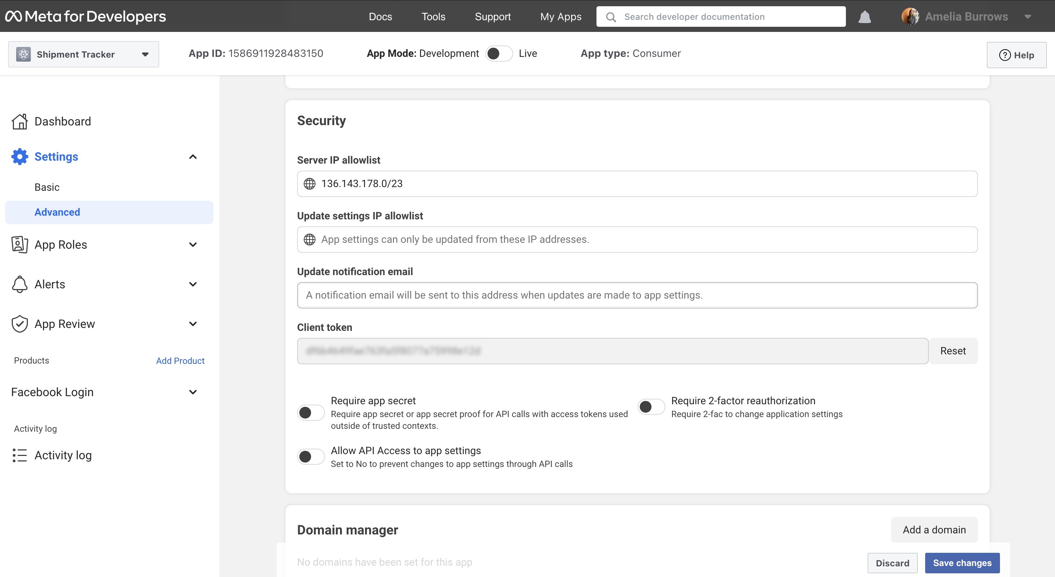Open the Docs menu
The image size is (1055, 577).
(x=380, y=17)
